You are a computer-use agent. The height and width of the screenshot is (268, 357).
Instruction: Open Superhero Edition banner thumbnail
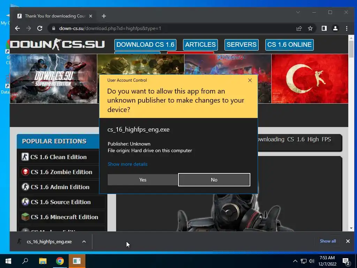tap(53, 79)
